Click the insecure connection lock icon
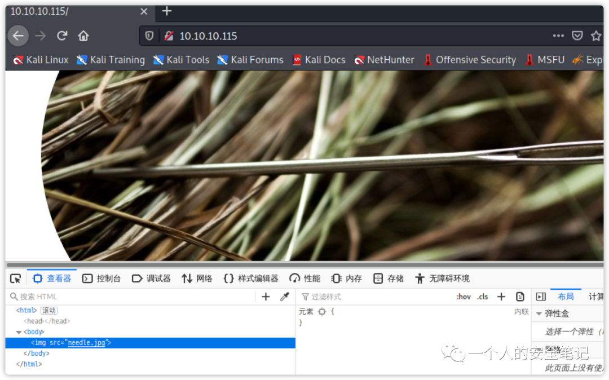 (x=169, y=36)
